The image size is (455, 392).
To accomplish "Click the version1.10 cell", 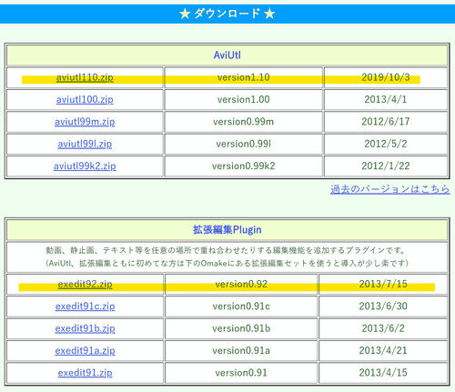I will (243, 77).
